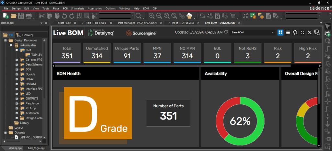
Task: Switch to Hierarchy view in project panel
Action: [25, 35]
